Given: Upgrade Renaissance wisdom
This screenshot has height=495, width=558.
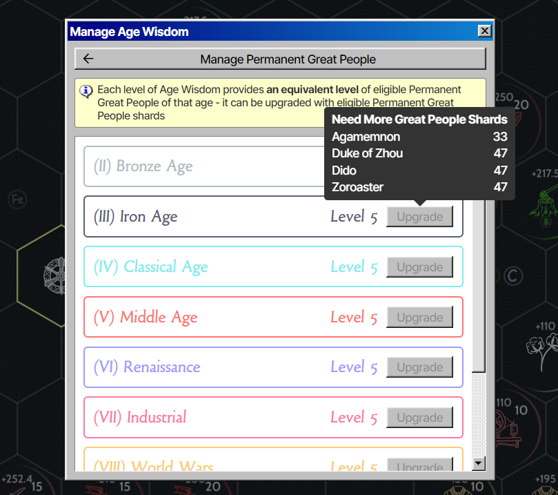Looking at the screenshot, I should click(x=419, y=367).
